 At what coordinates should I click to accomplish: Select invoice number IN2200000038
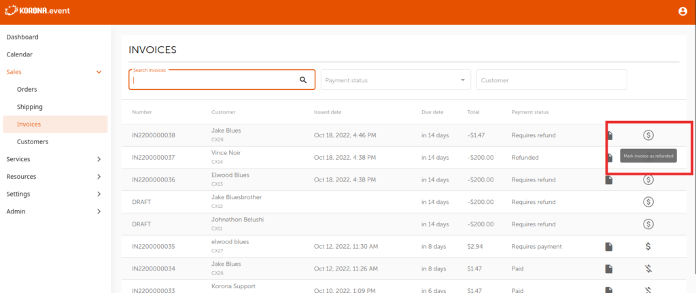[x=154, y=135]
